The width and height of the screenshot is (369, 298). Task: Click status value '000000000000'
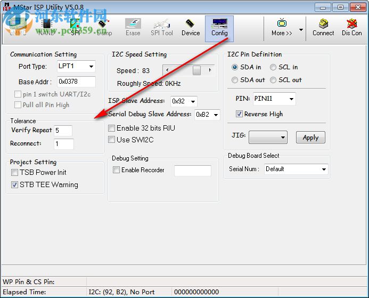click(196, 292)
